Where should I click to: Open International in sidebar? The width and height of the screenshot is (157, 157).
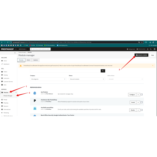click(x=6, y=109)
